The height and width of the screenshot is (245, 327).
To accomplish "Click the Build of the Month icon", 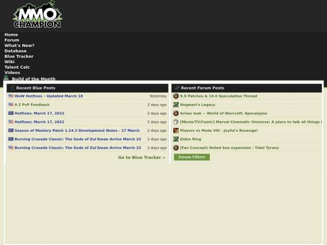I will tap(6, 78).
